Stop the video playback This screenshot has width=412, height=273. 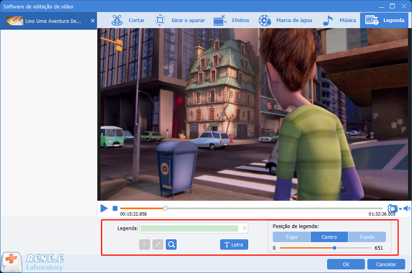[x=115, y=209]
